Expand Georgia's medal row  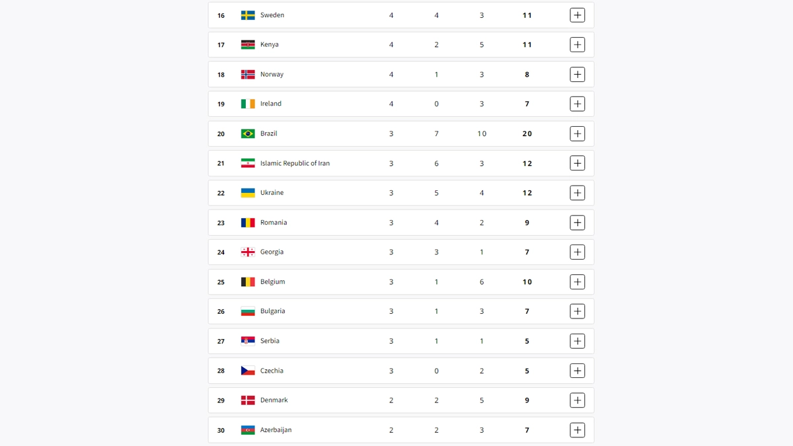click(577, 252)
